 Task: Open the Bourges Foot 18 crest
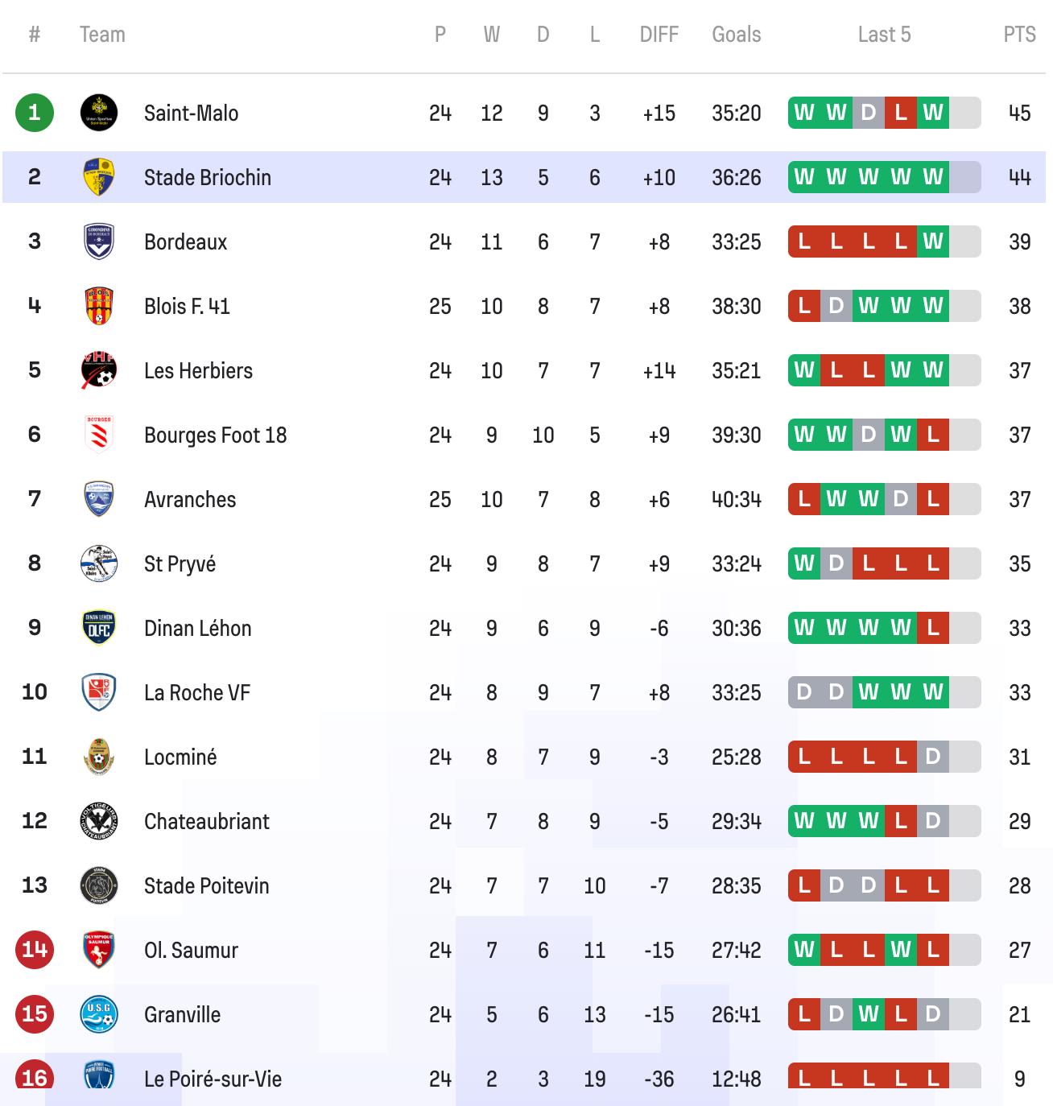tap(99, 435)
